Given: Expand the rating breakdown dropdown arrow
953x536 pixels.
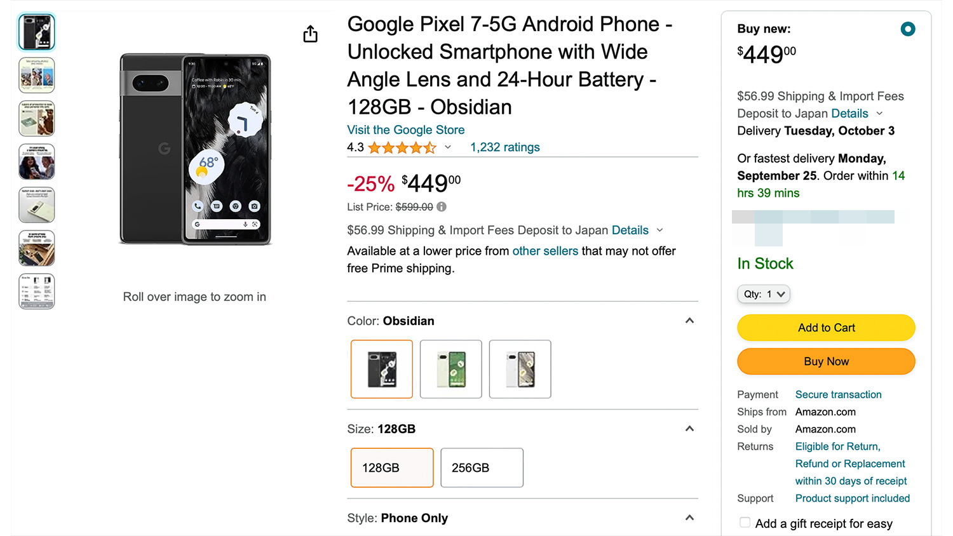Looking at the screenshot, I should click(x=448, y=147).
